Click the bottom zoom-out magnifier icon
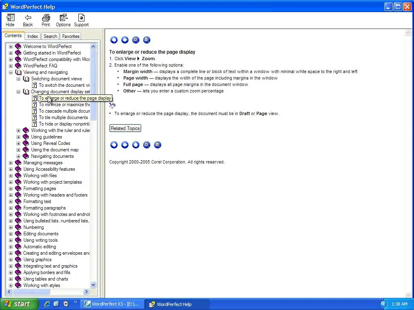Viewport: 414px width, 310px height. pos(158,145)
